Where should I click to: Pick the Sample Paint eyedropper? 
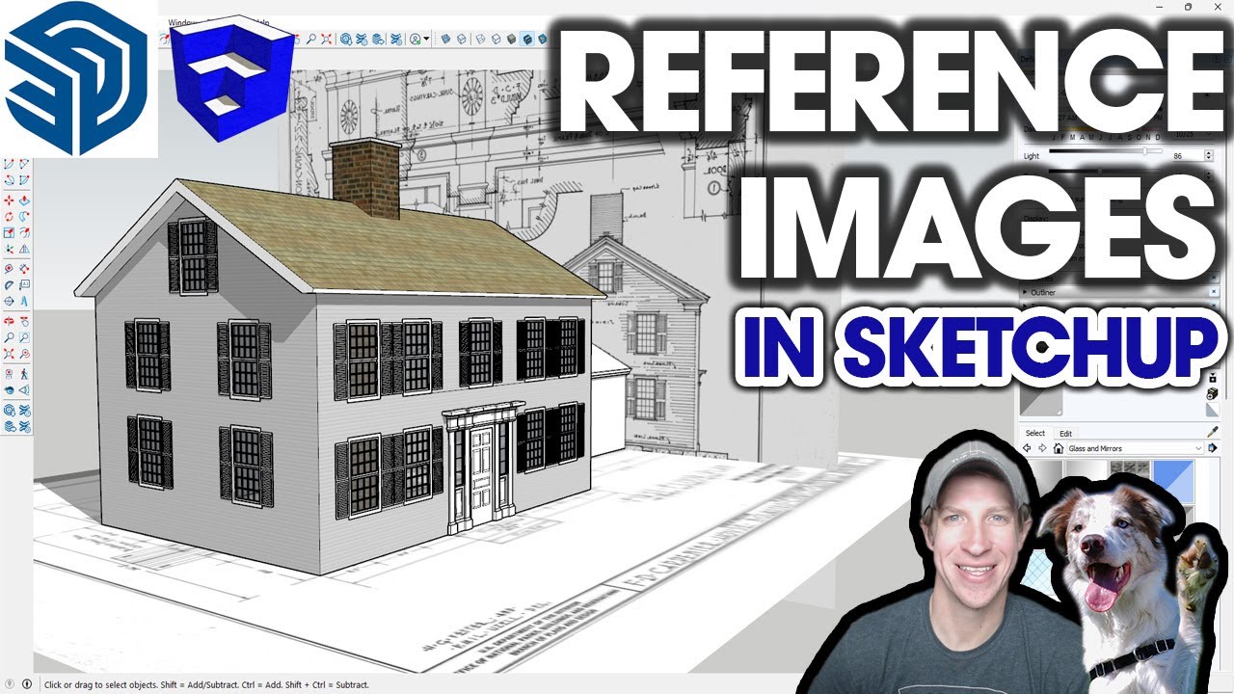(1213, 432)
